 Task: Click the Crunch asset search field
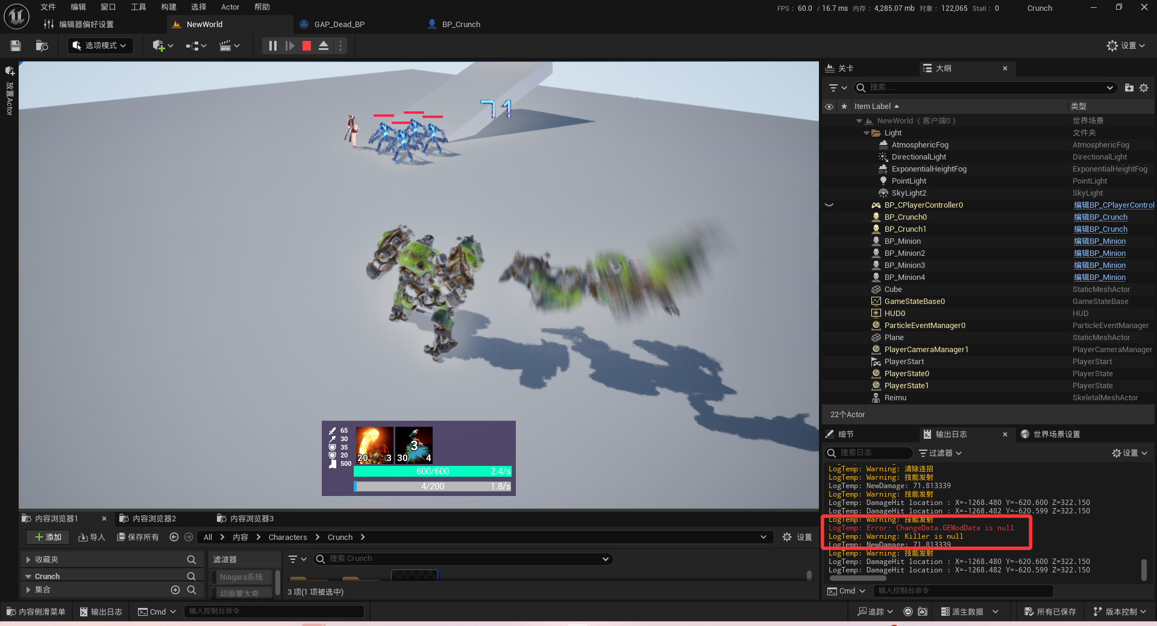click(x=463, y=559)
